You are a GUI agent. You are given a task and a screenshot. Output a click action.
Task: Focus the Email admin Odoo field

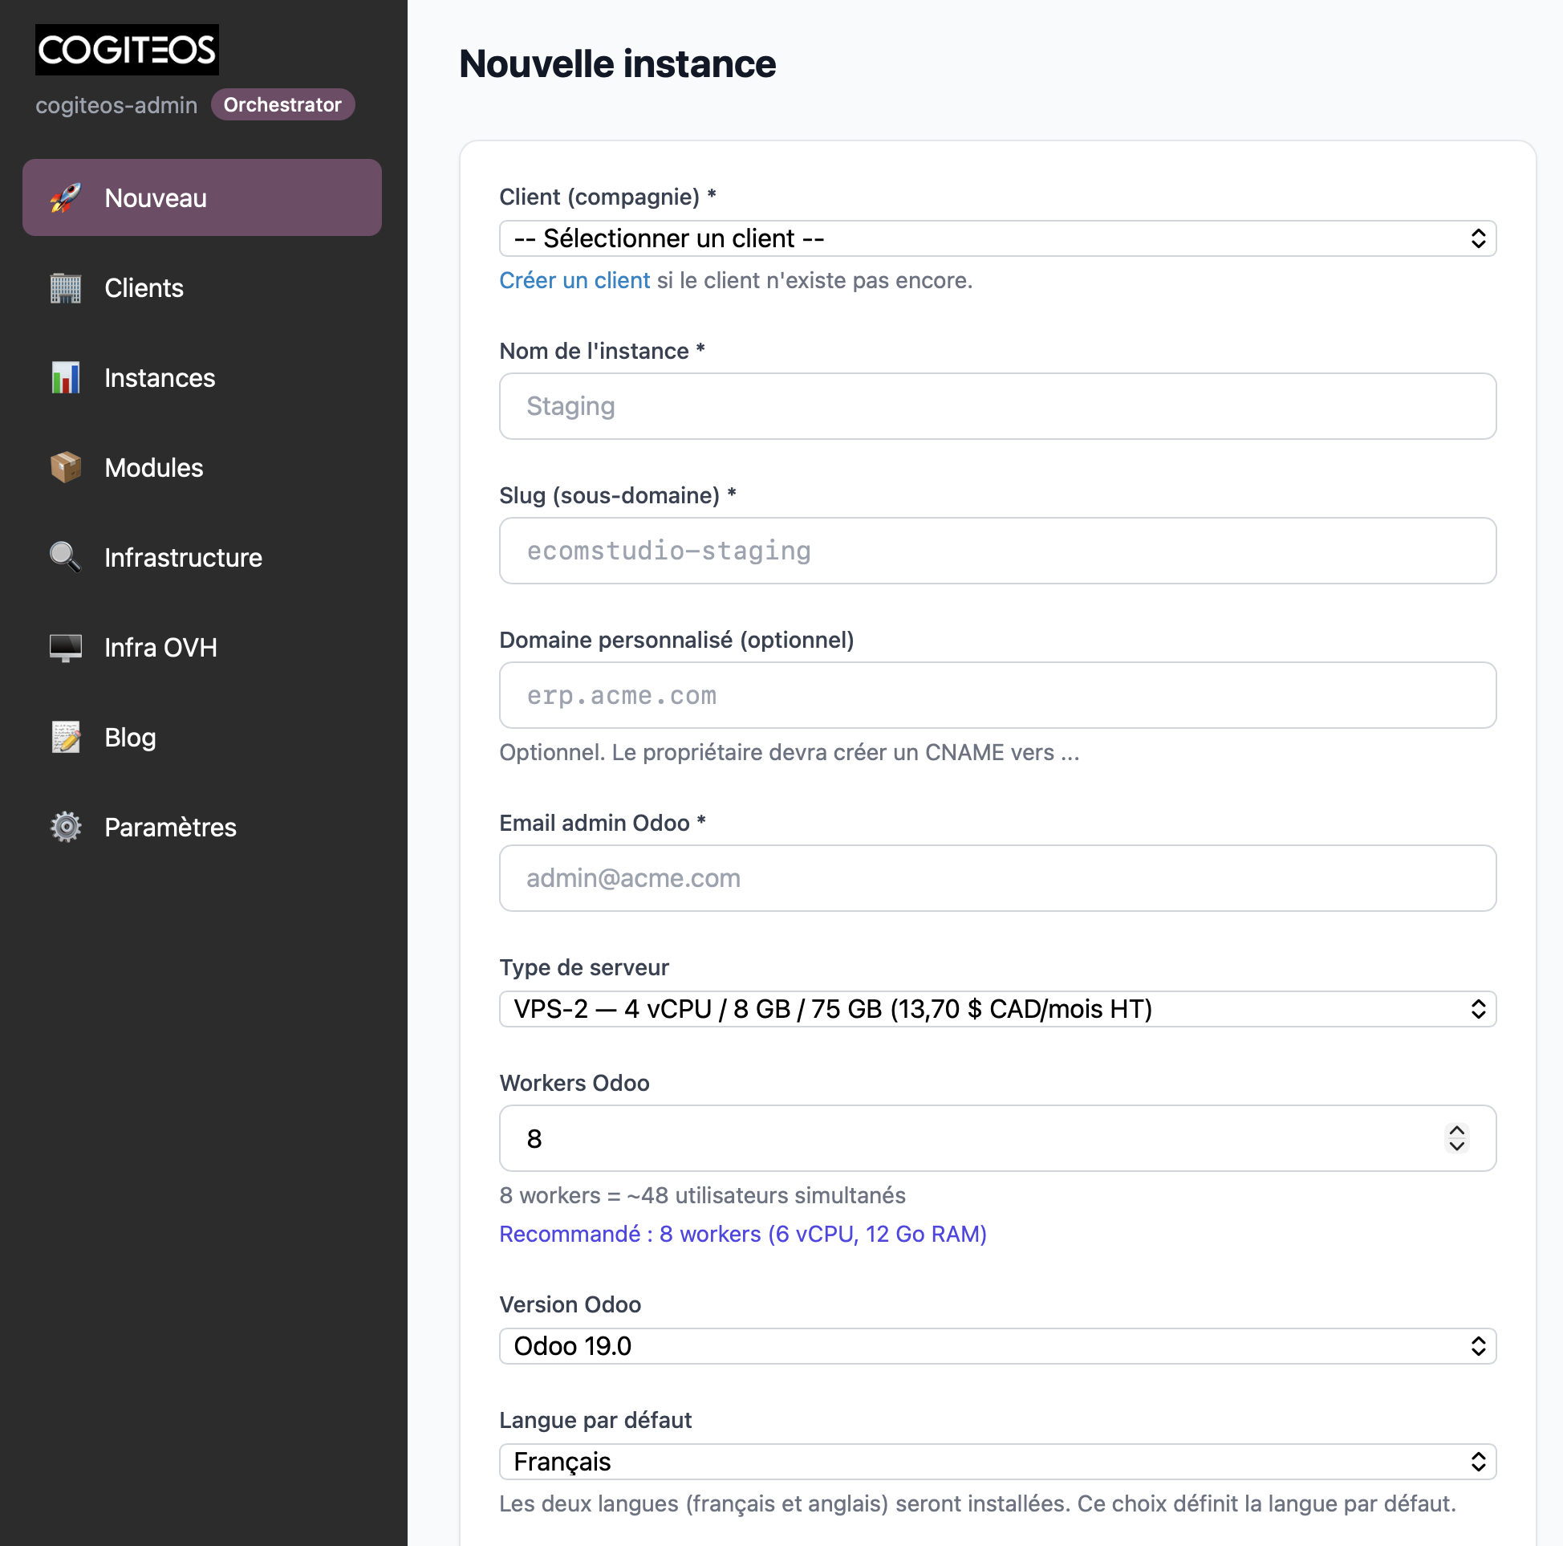(x=997, y=877)
